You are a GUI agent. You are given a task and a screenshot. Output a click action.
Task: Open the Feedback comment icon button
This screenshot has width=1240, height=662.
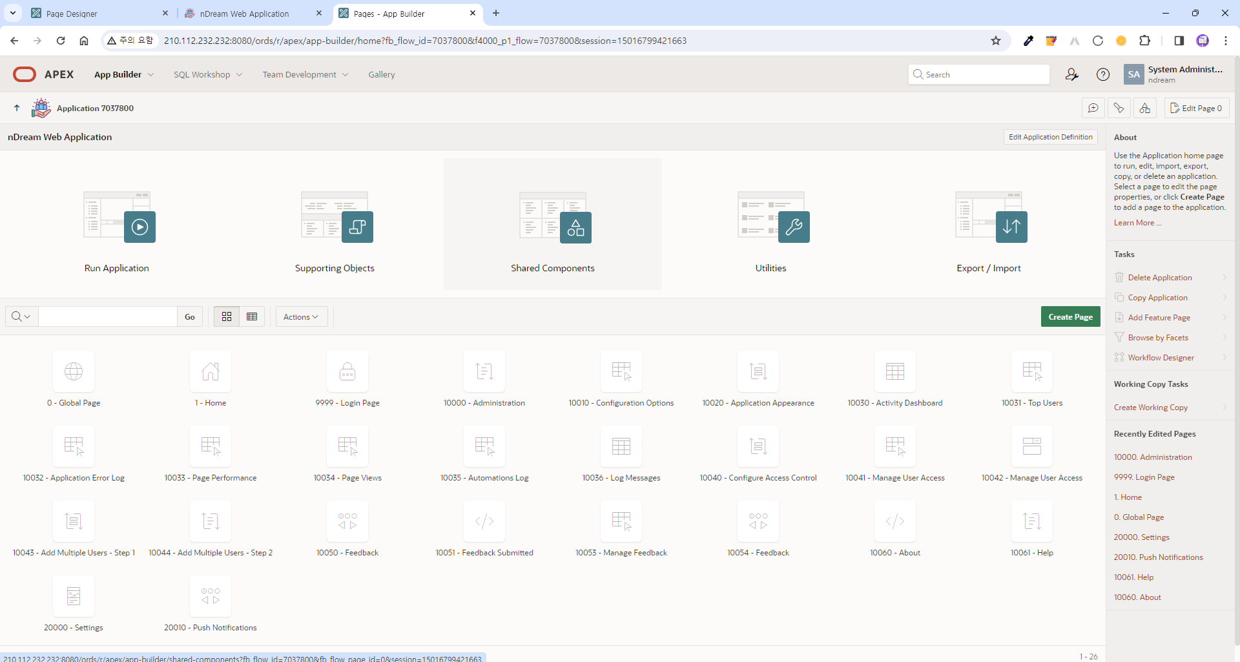coord(1093,108)
